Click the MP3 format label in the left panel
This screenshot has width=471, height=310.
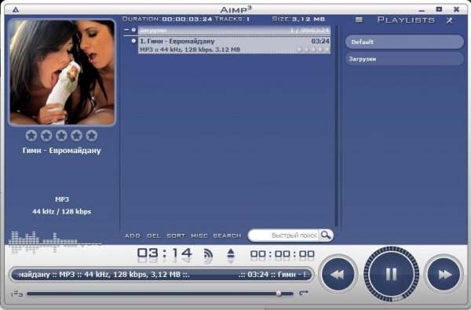coord(62,199)
